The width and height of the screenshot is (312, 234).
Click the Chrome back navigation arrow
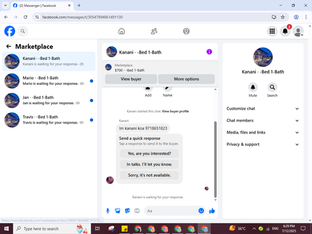[6, 17]
